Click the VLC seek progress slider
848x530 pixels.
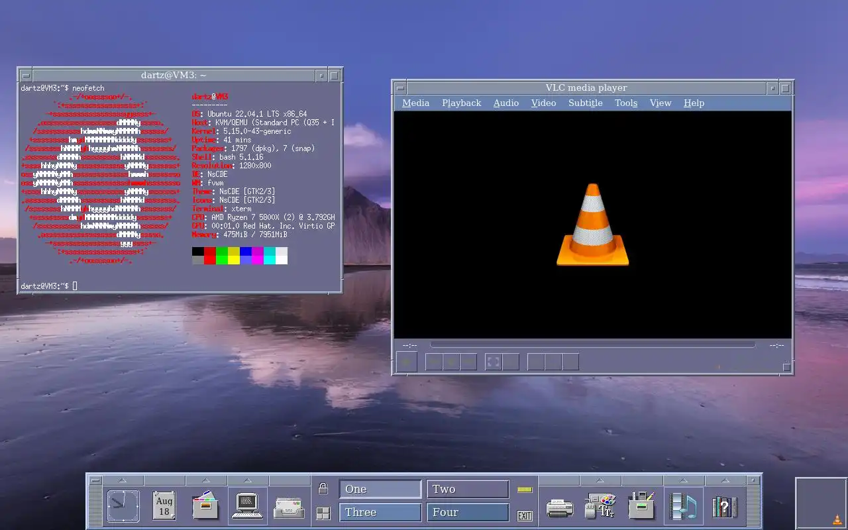pyautogui.click(x=593, y=344)
